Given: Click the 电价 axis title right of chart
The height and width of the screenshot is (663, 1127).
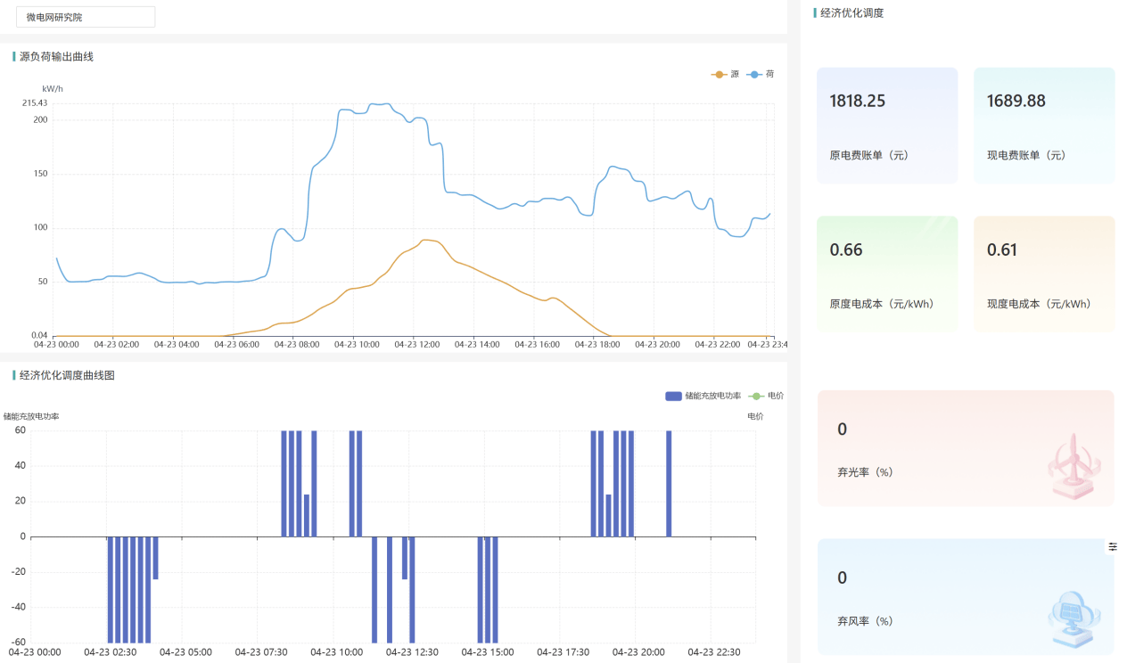Looking at the screenshot, I should click(755, 416).
